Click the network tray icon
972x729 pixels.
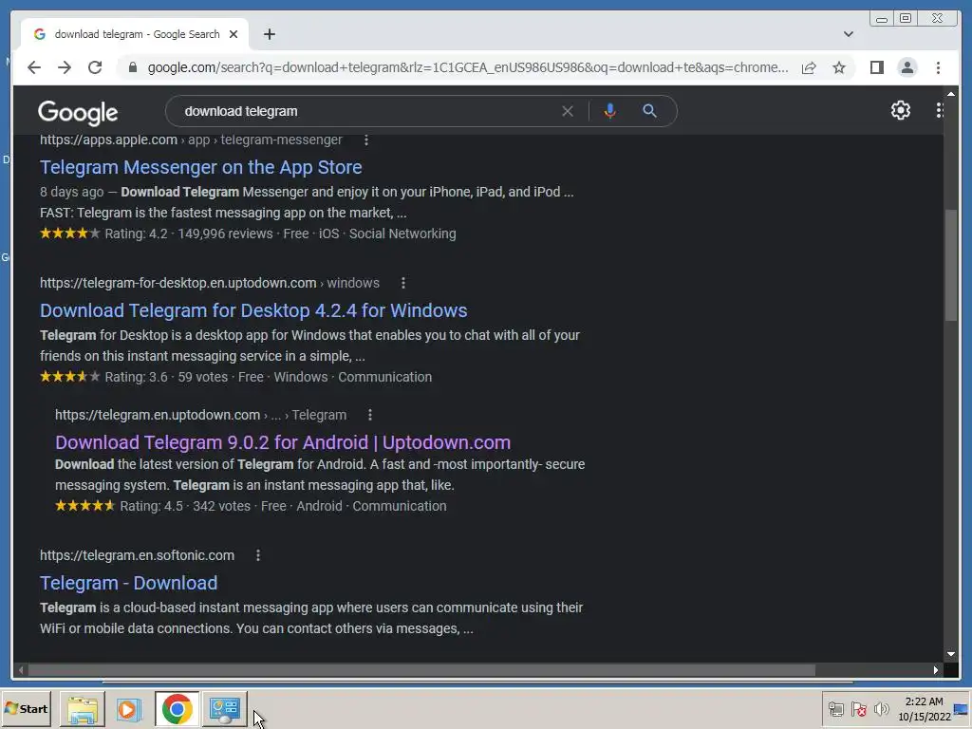(x=836, y=708)
